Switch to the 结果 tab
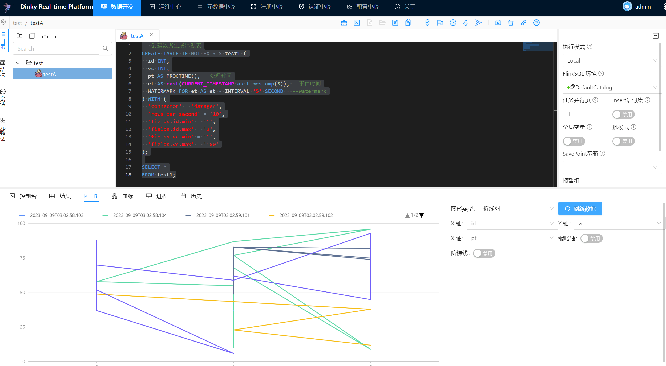666x366 pixels. 60,196
